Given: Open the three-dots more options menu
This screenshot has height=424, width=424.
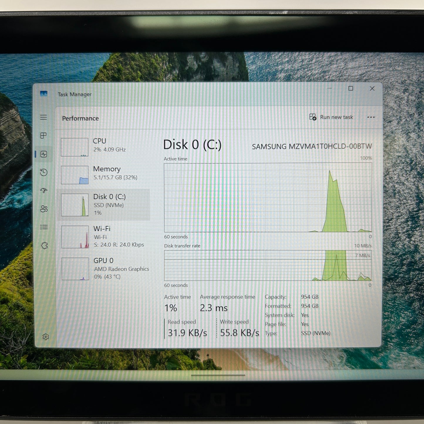Looking at the screenshot, I should pos(371,117).
